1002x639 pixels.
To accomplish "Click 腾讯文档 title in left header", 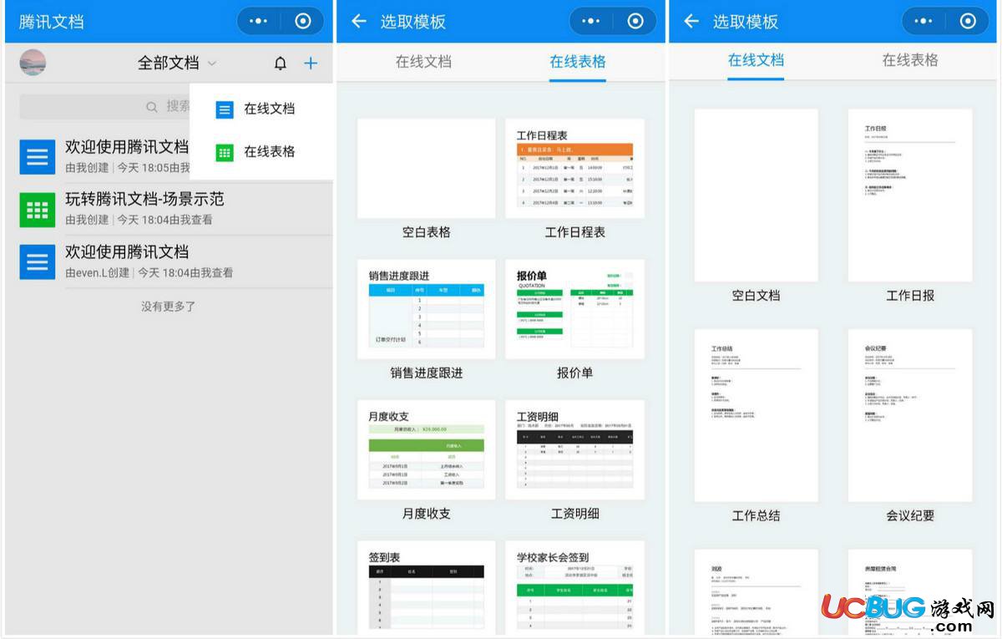I will (x=52, y=22).
